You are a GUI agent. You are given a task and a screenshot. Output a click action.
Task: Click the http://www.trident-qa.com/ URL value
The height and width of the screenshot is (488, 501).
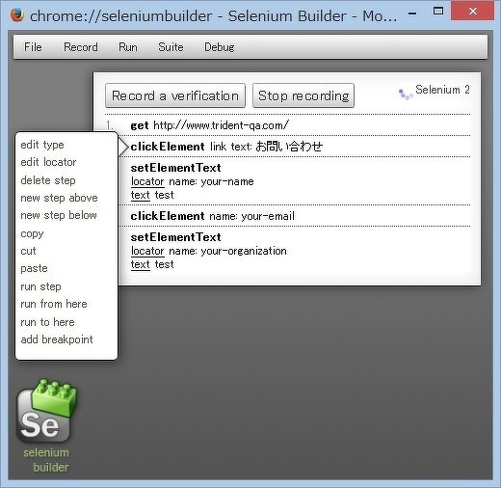point(221,125)
